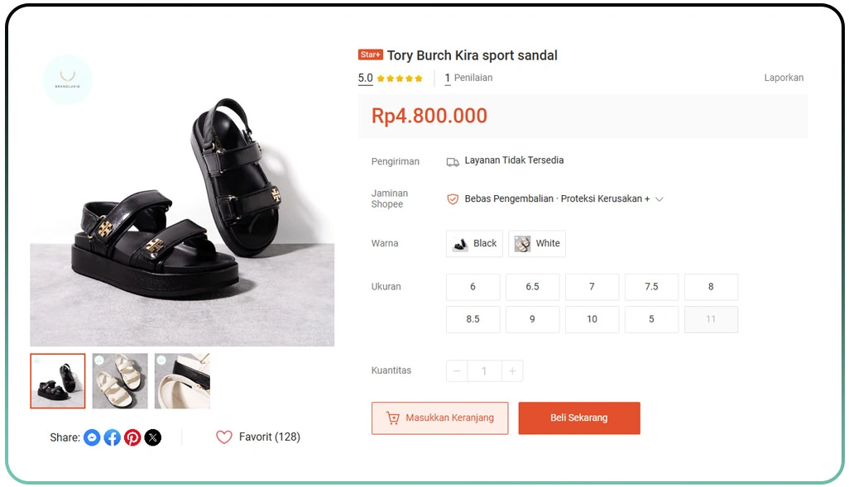
Task: Click the Shopee guarantee shield icon
Action: click(x=453, y=199)
